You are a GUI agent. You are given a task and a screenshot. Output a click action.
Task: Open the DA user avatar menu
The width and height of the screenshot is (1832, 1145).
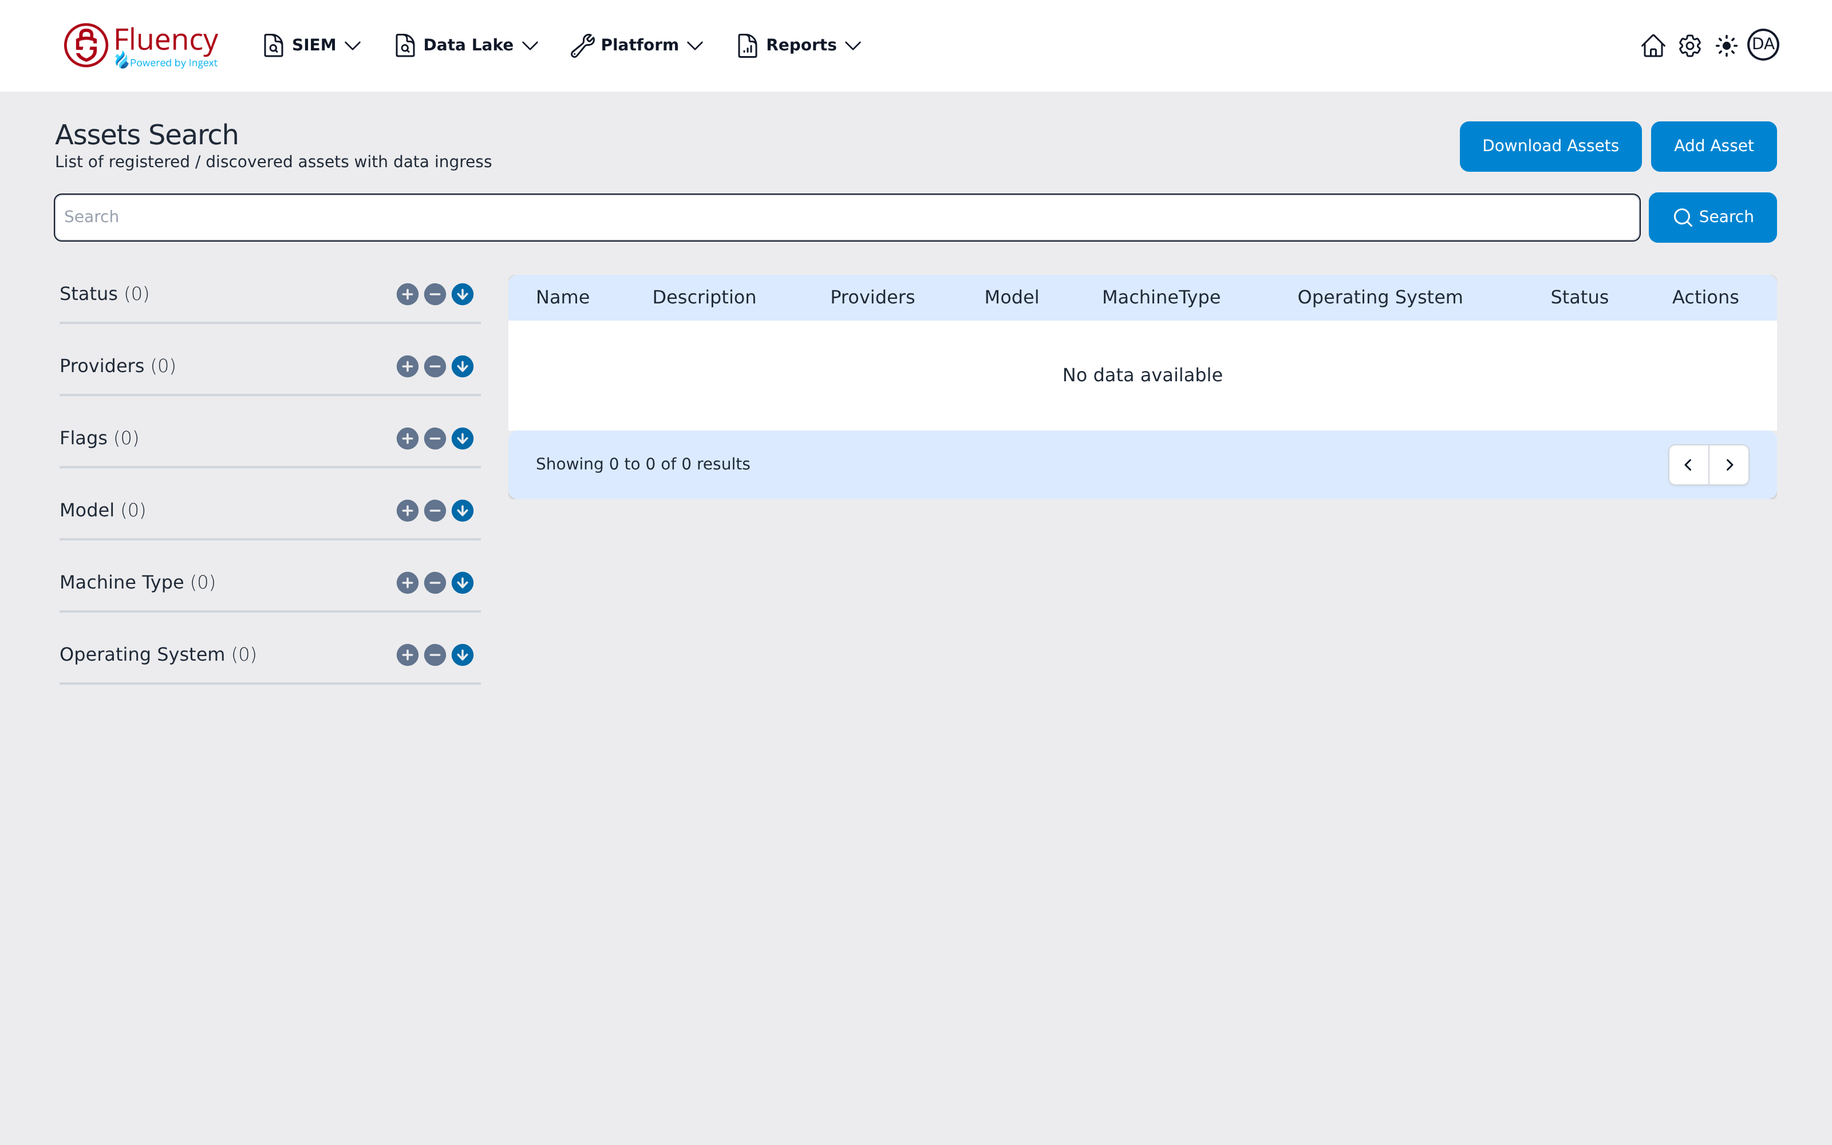1763,45
